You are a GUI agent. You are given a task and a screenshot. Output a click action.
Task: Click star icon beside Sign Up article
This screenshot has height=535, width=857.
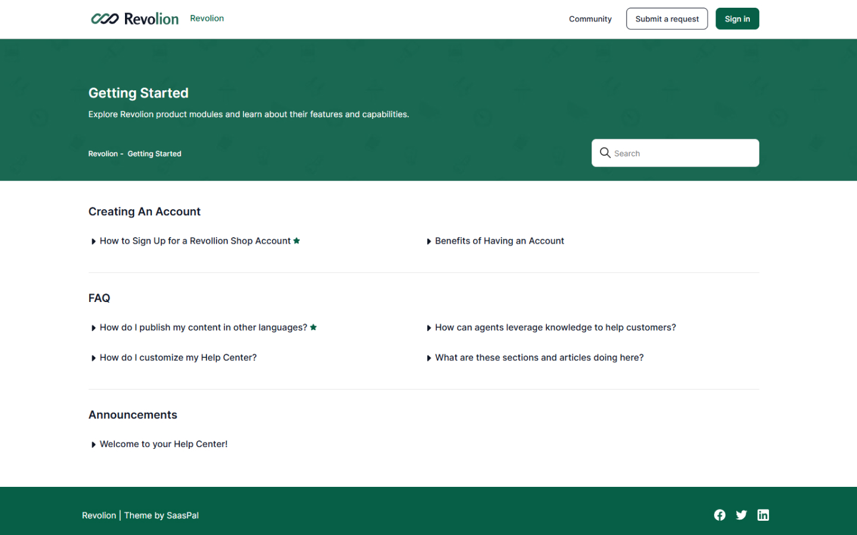(296, 241)
